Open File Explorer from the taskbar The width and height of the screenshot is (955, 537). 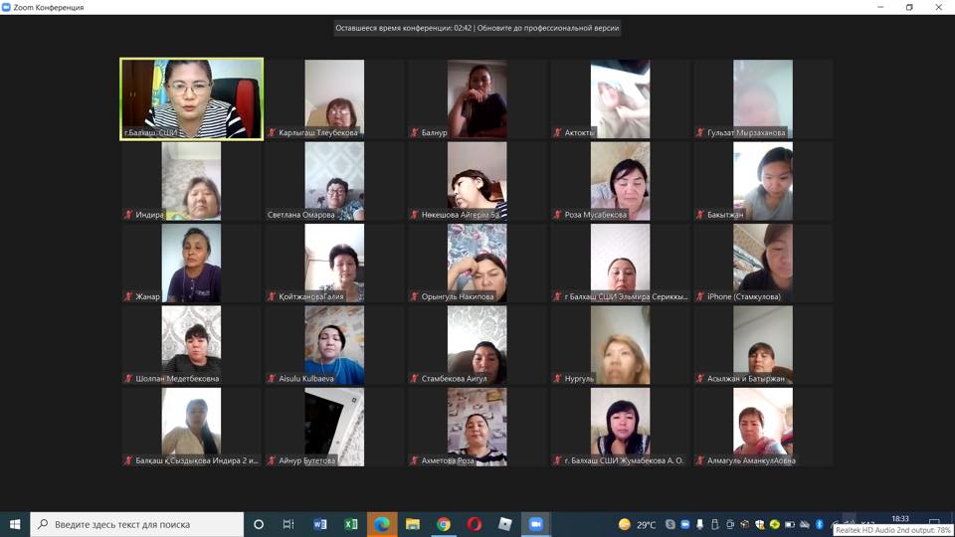tap(412, 524)
